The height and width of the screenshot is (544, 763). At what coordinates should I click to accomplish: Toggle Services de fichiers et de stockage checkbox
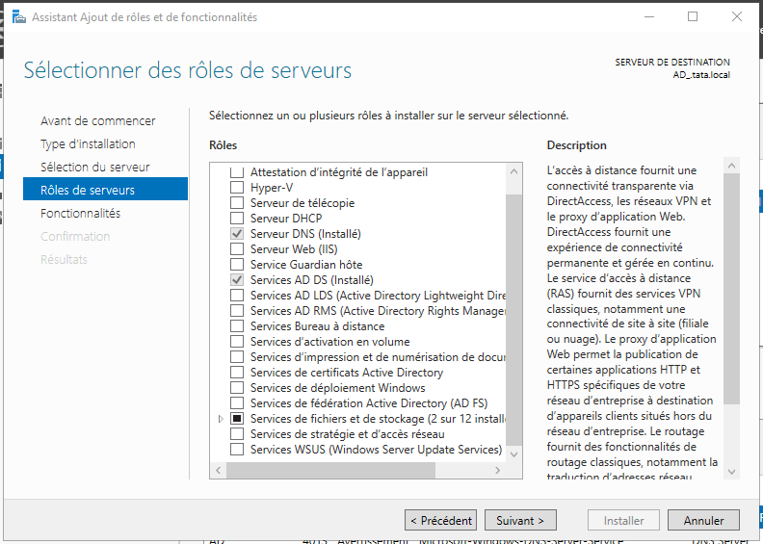[237, 419]
